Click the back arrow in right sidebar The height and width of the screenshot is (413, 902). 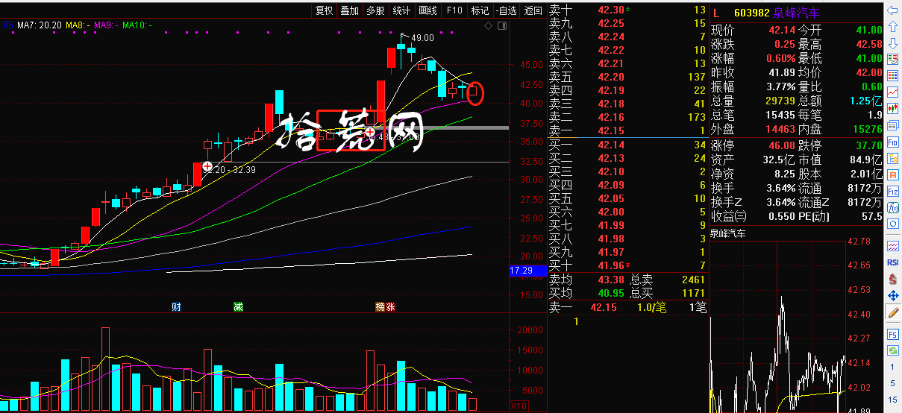[x=892, y=10]
